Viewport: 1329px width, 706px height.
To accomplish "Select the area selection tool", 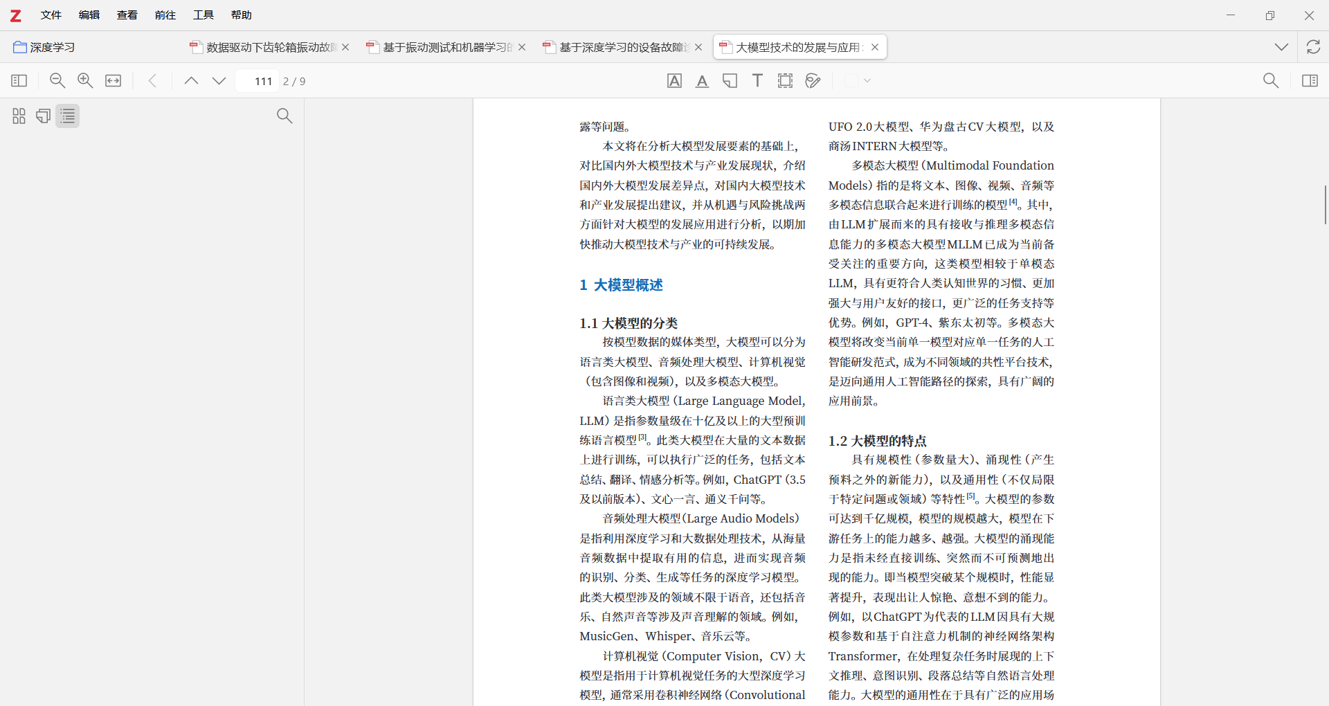I will (x=785, y=81).
